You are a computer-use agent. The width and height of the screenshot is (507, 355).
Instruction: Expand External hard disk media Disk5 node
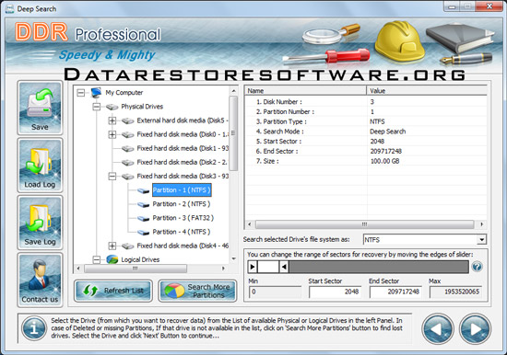[112, 120]
